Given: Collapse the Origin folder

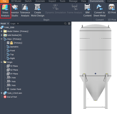Looking at the screenshot, I should 1,62.
